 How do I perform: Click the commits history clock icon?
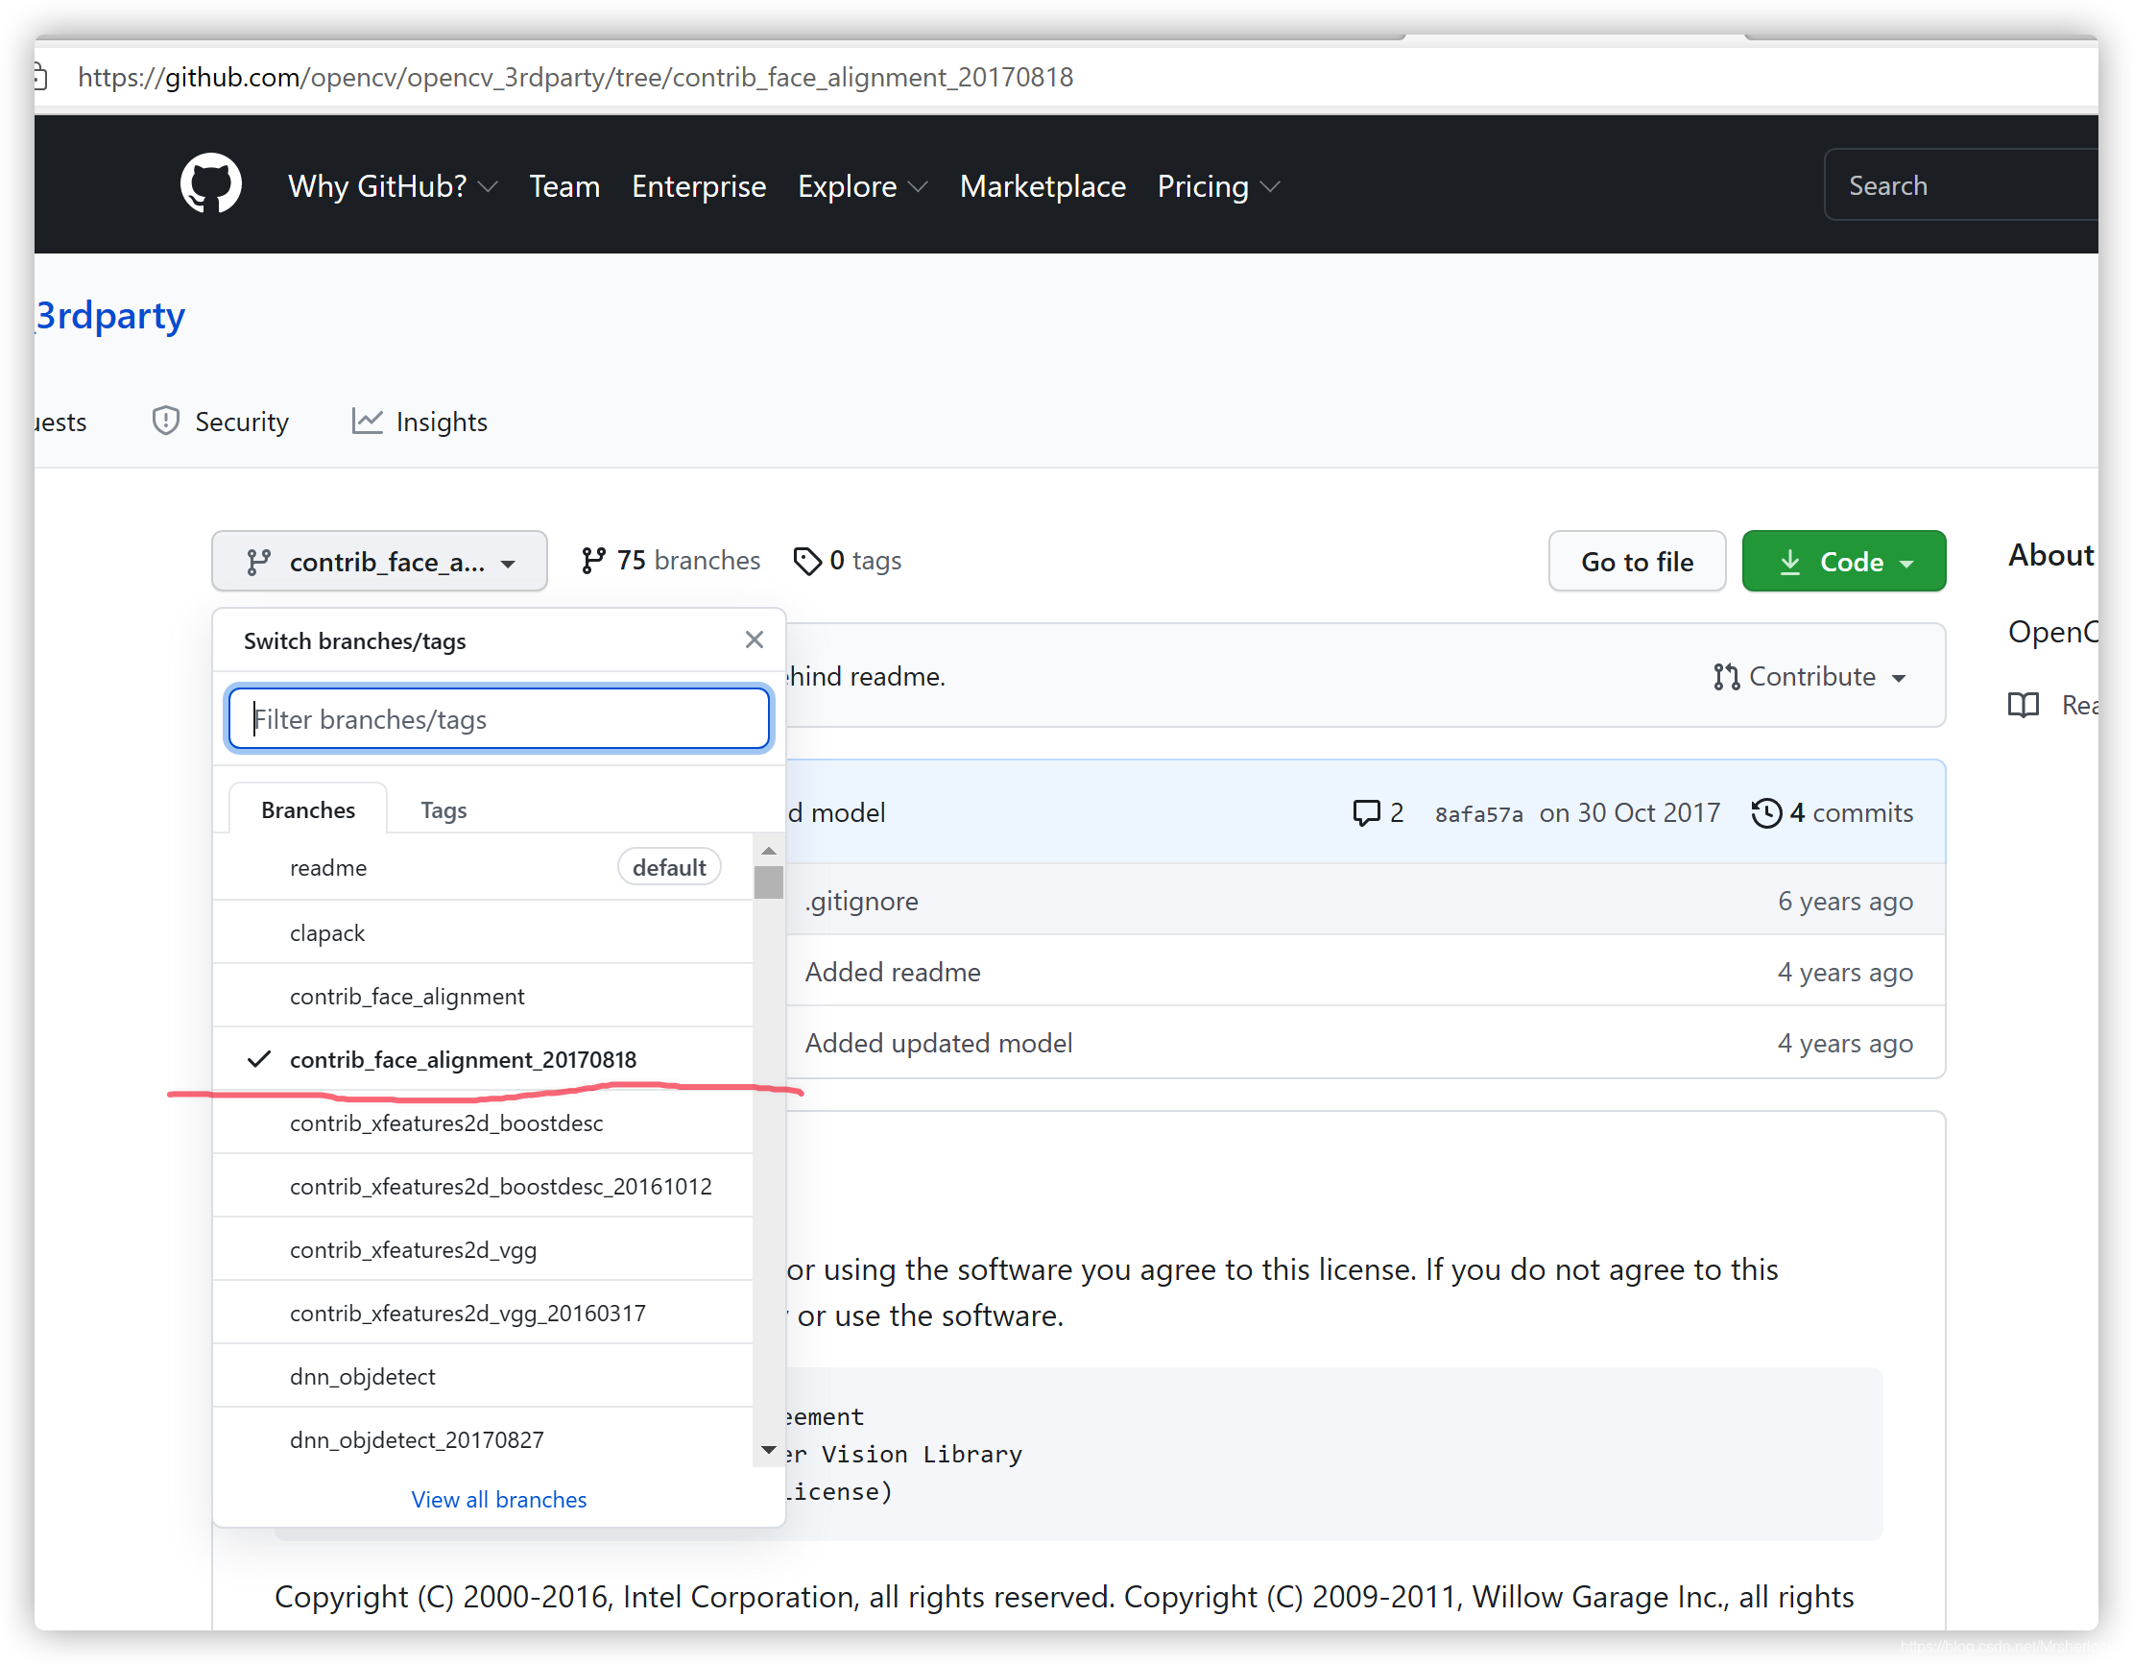(x=1765, y=813)
